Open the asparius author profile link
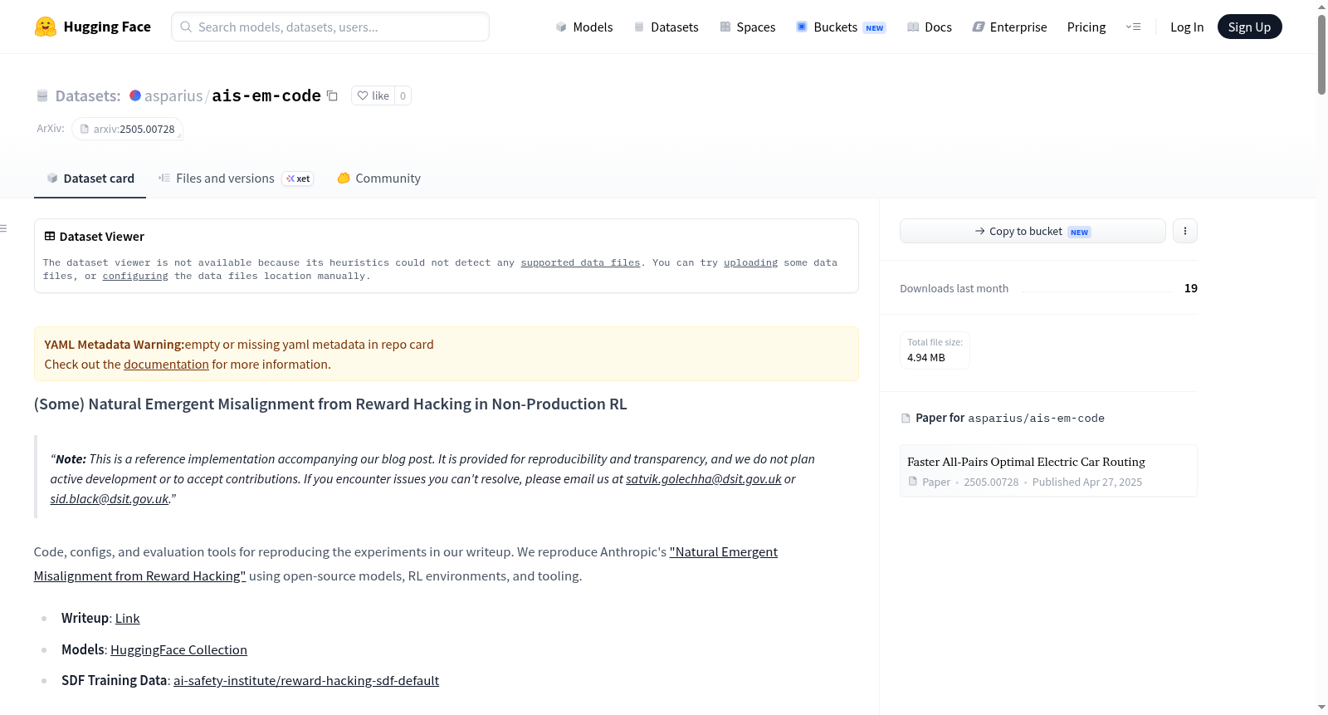Screen dimensions: 1328x715 click(173, 95)
